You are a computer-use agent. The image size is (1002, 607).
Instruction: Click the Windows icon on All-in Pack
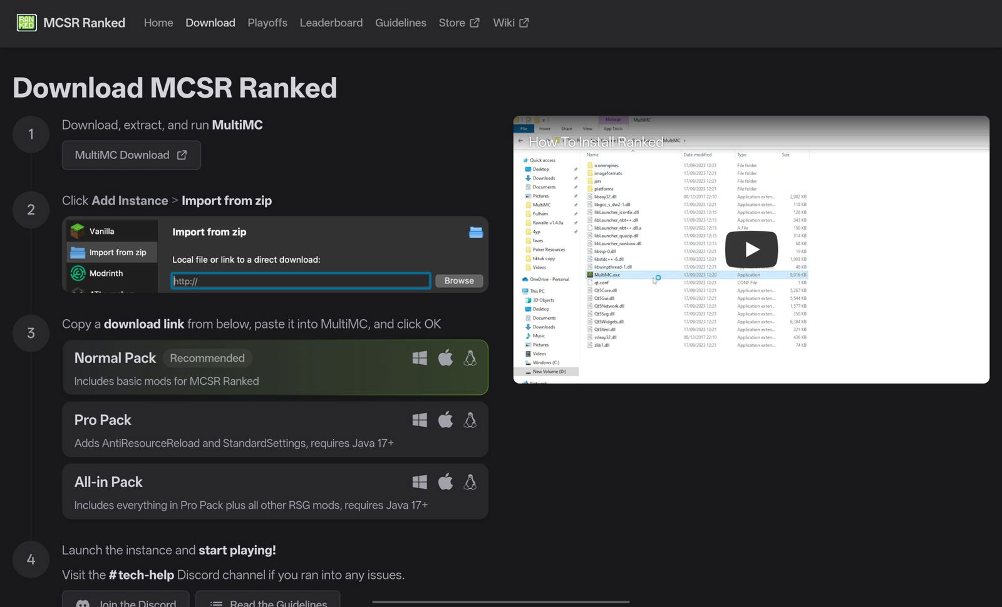click(420, 481)
